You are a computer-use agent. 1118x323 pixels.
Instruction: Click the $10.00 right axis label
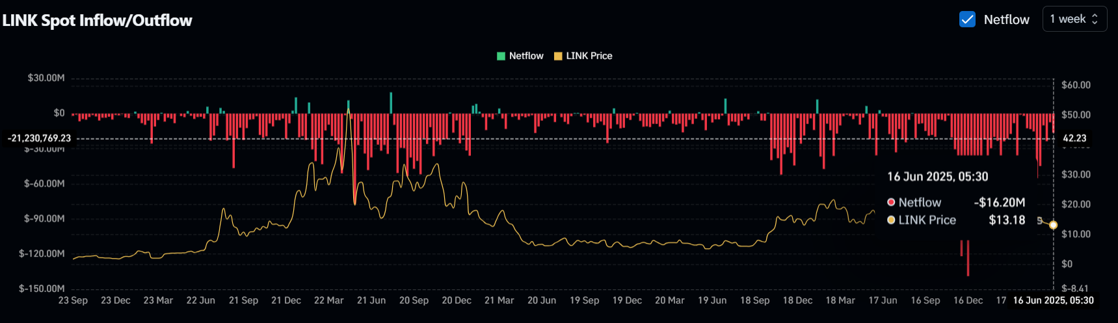(1076, 235)
